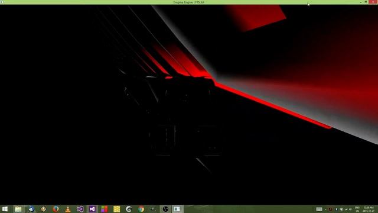Viewport: 378px width, 213px height.
Task: Open the Windows Start button
Action: coord(5,209)
